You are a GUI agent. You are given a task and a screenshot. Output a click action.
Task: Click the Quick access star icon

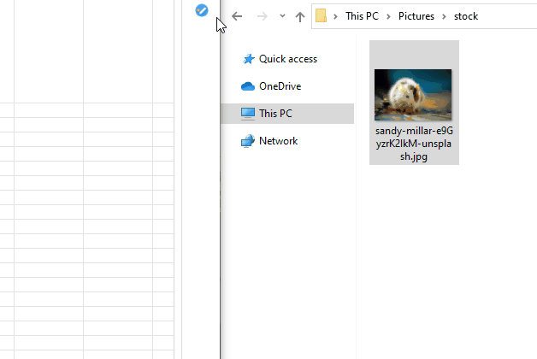pos(248,59)
